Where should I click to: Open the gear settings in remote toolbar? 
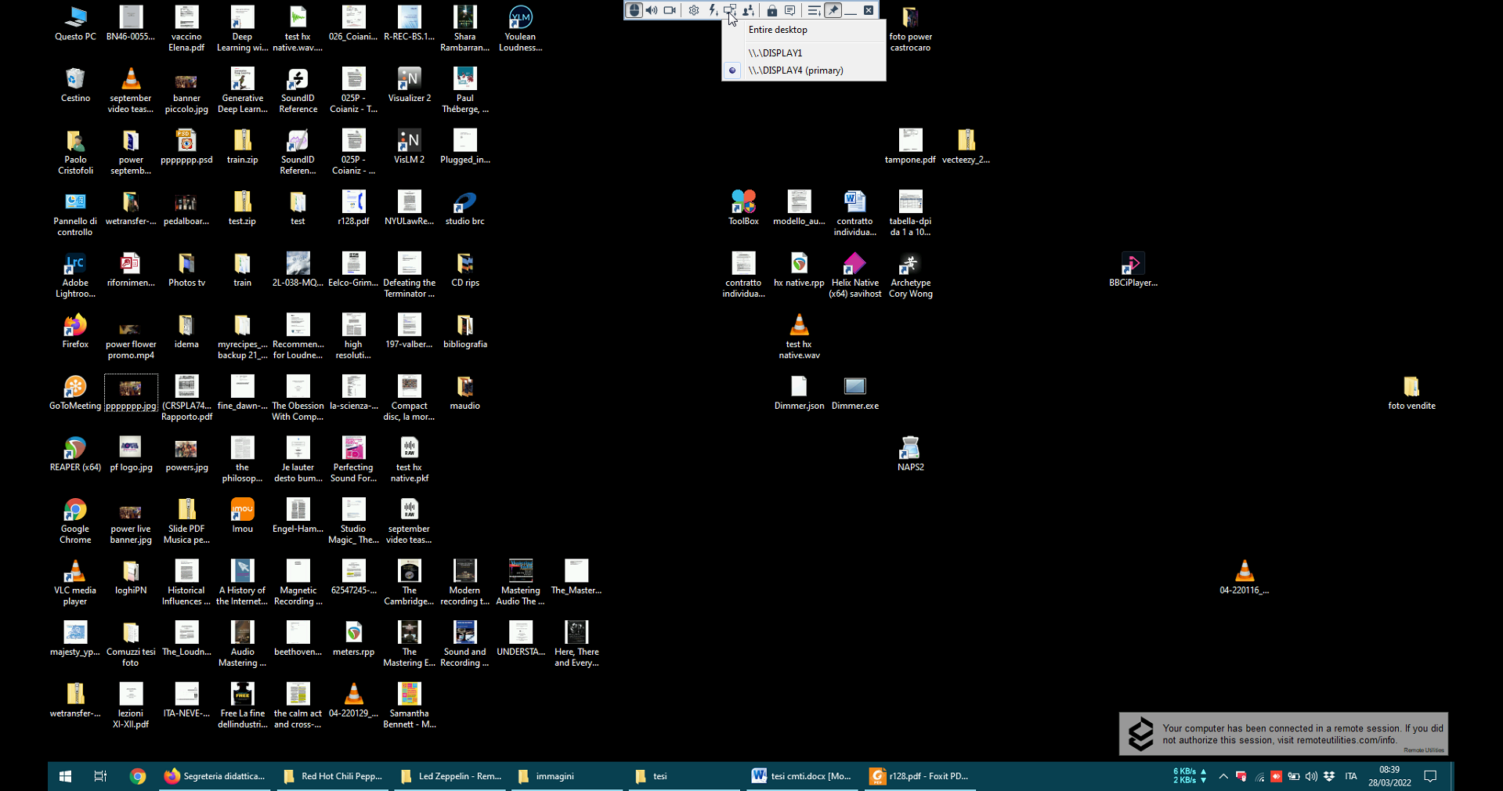coord(694,10)
